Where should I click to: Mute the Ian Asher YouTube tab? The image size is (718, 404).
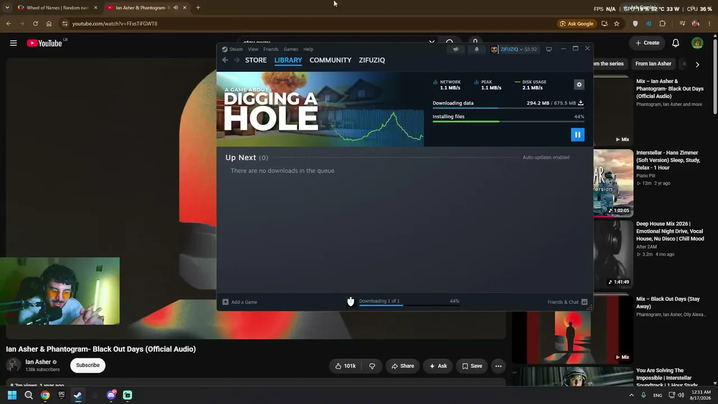coord(176,8)
